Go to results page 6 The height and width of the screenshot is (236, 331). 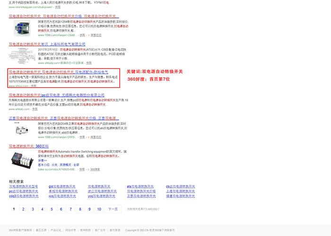[x=61, y=209]
